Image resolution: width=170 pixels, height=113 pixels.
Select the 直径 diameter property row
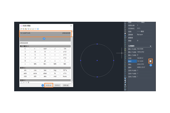click(131, 61)
